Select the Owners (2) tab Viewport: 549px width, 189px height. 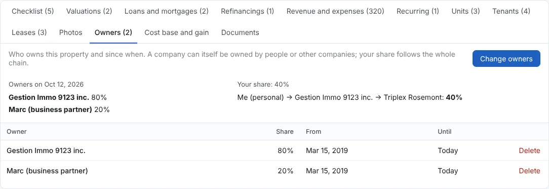point(113,32)
